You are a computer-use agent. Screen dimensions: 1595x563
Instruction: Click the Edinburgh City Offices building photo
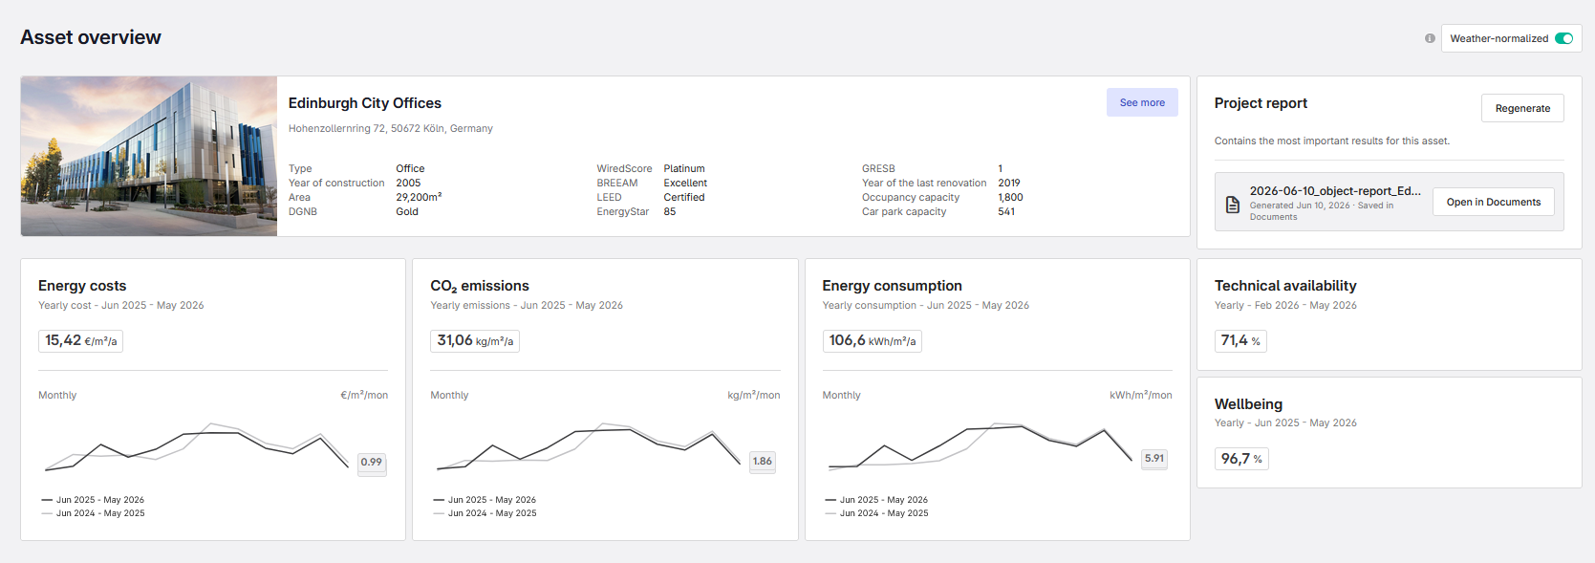tap(149, 156)
